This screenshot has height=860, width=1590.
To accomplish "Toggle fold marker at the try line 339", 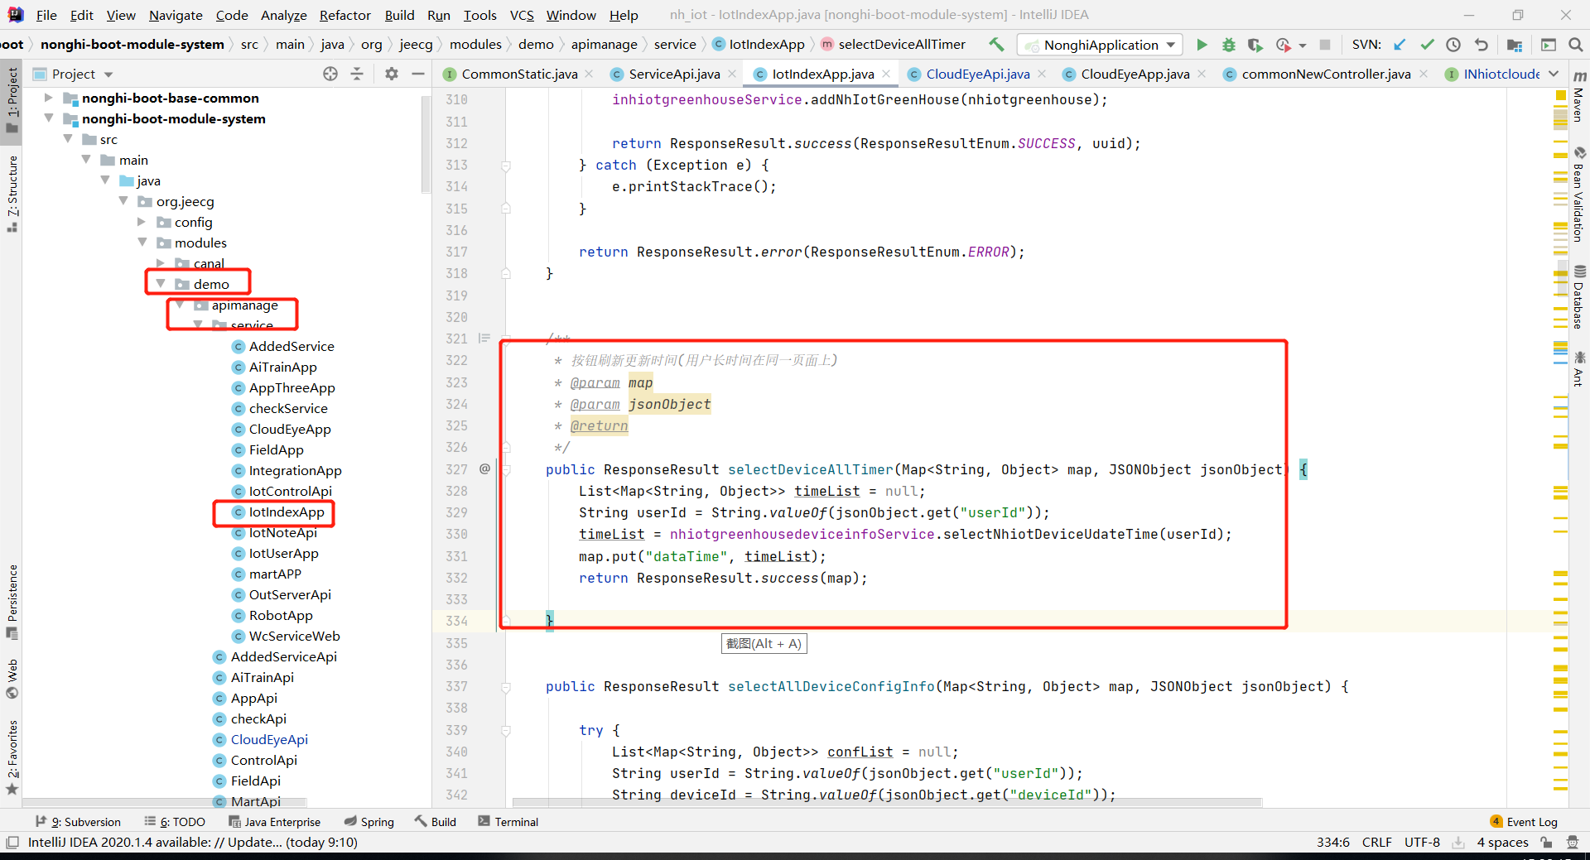I will [x=506, y=731].
